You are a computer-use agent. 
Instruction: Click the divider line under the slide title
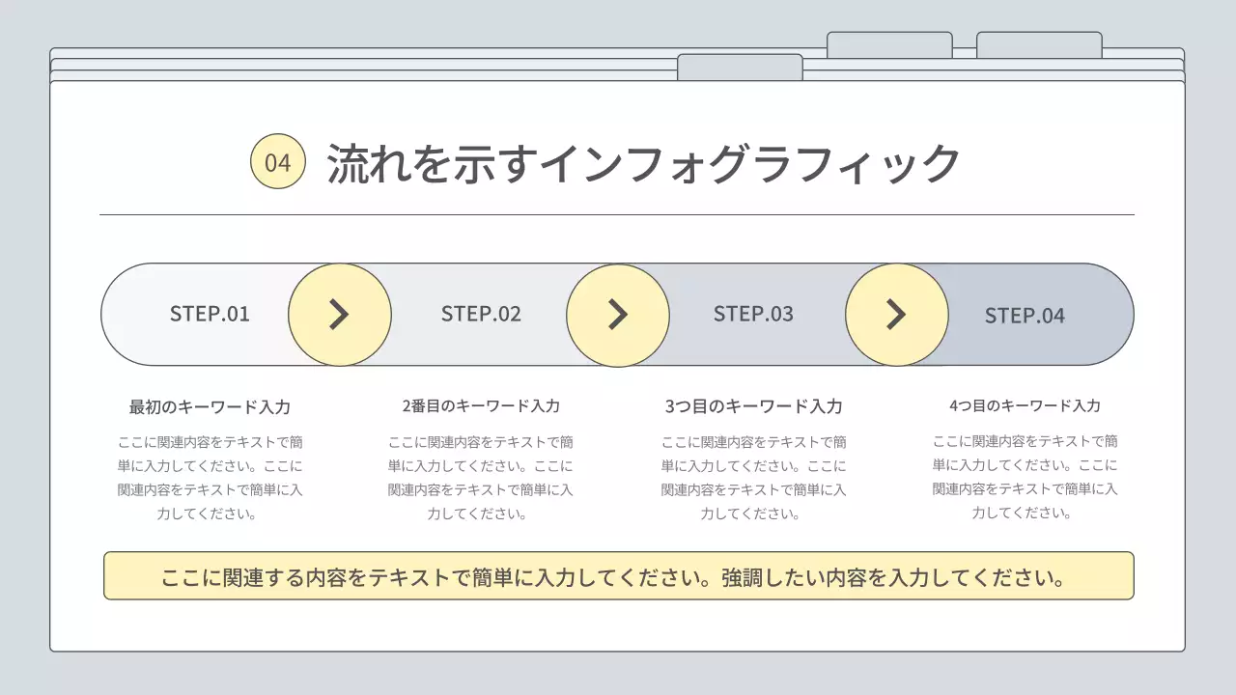(x=618, y=210)
